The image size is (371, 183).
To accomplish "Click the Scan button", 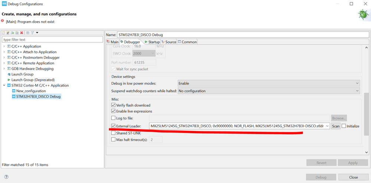I will pos(335,126).
